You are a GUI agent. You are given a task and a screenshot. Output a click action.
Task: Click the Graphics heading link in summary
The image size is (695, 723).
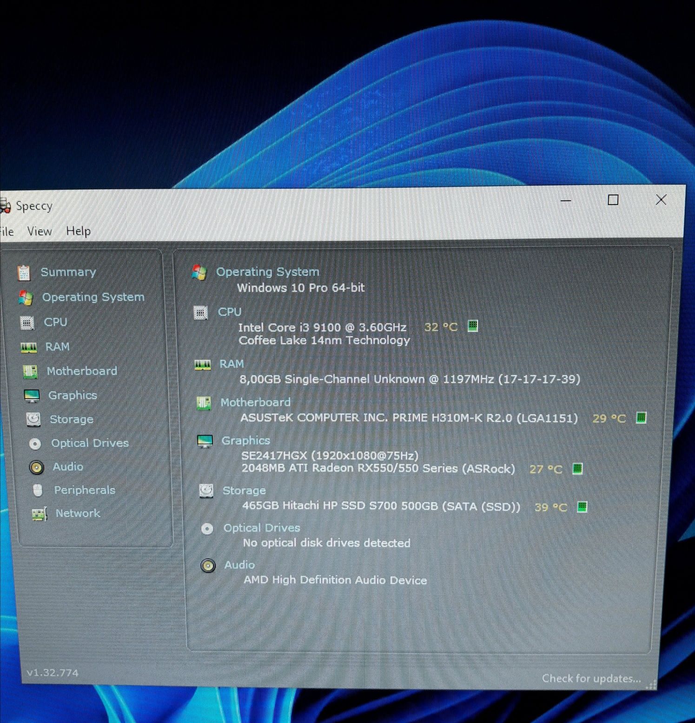(246, 440)
